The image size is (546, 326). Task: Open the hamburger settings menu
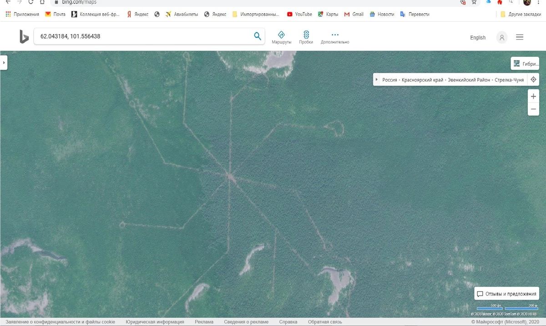click(520, 37)
